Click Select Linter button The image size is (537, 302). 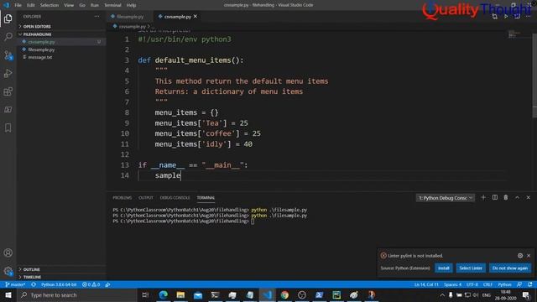click(471, 268)
